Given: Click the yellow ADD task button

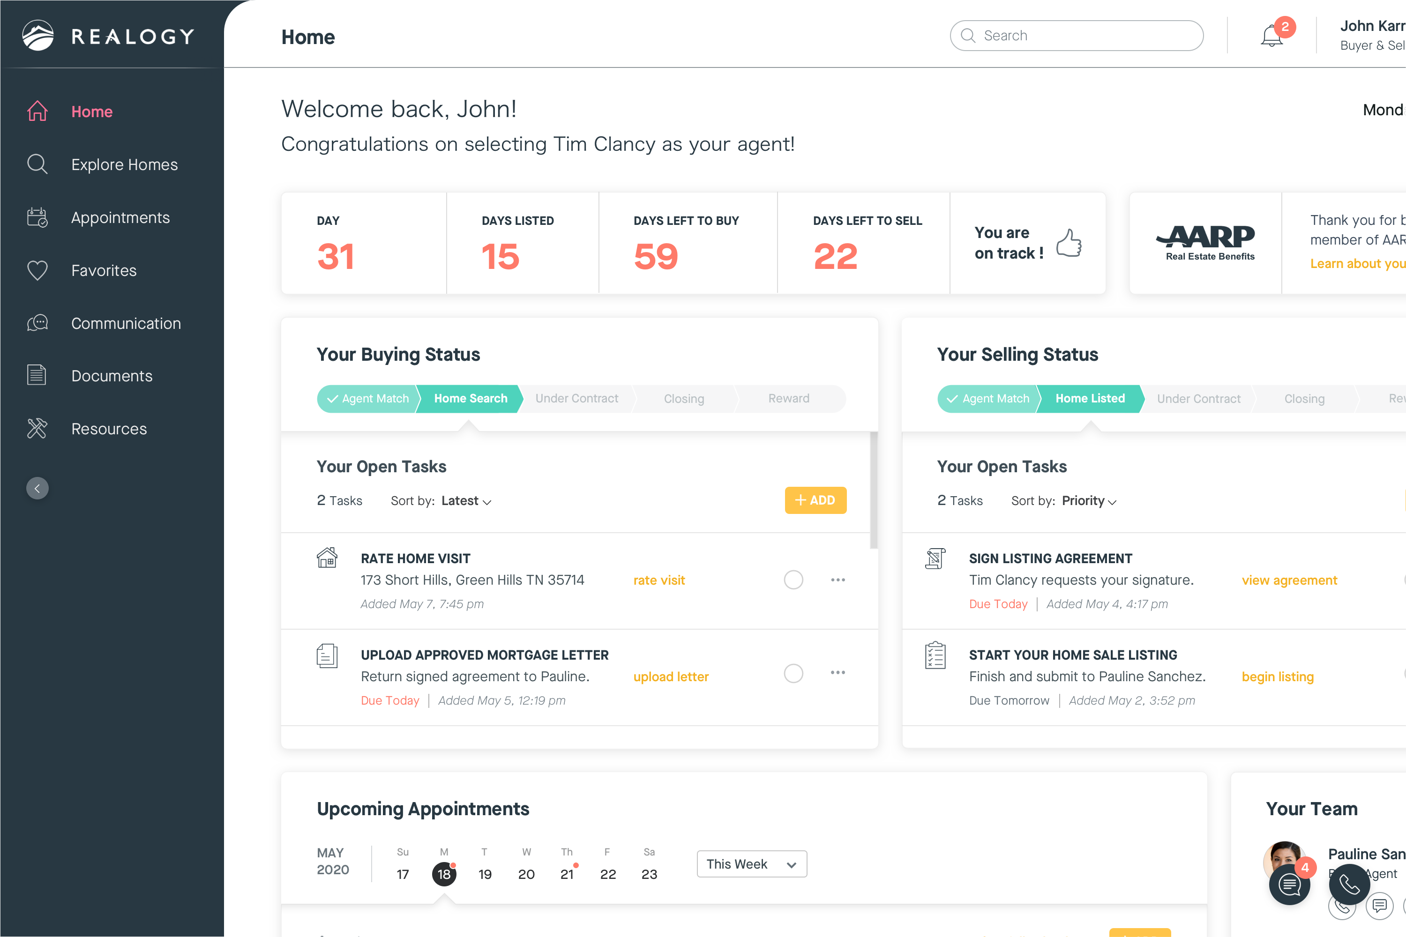Looking at the screenshot, I should click(815, 500).
